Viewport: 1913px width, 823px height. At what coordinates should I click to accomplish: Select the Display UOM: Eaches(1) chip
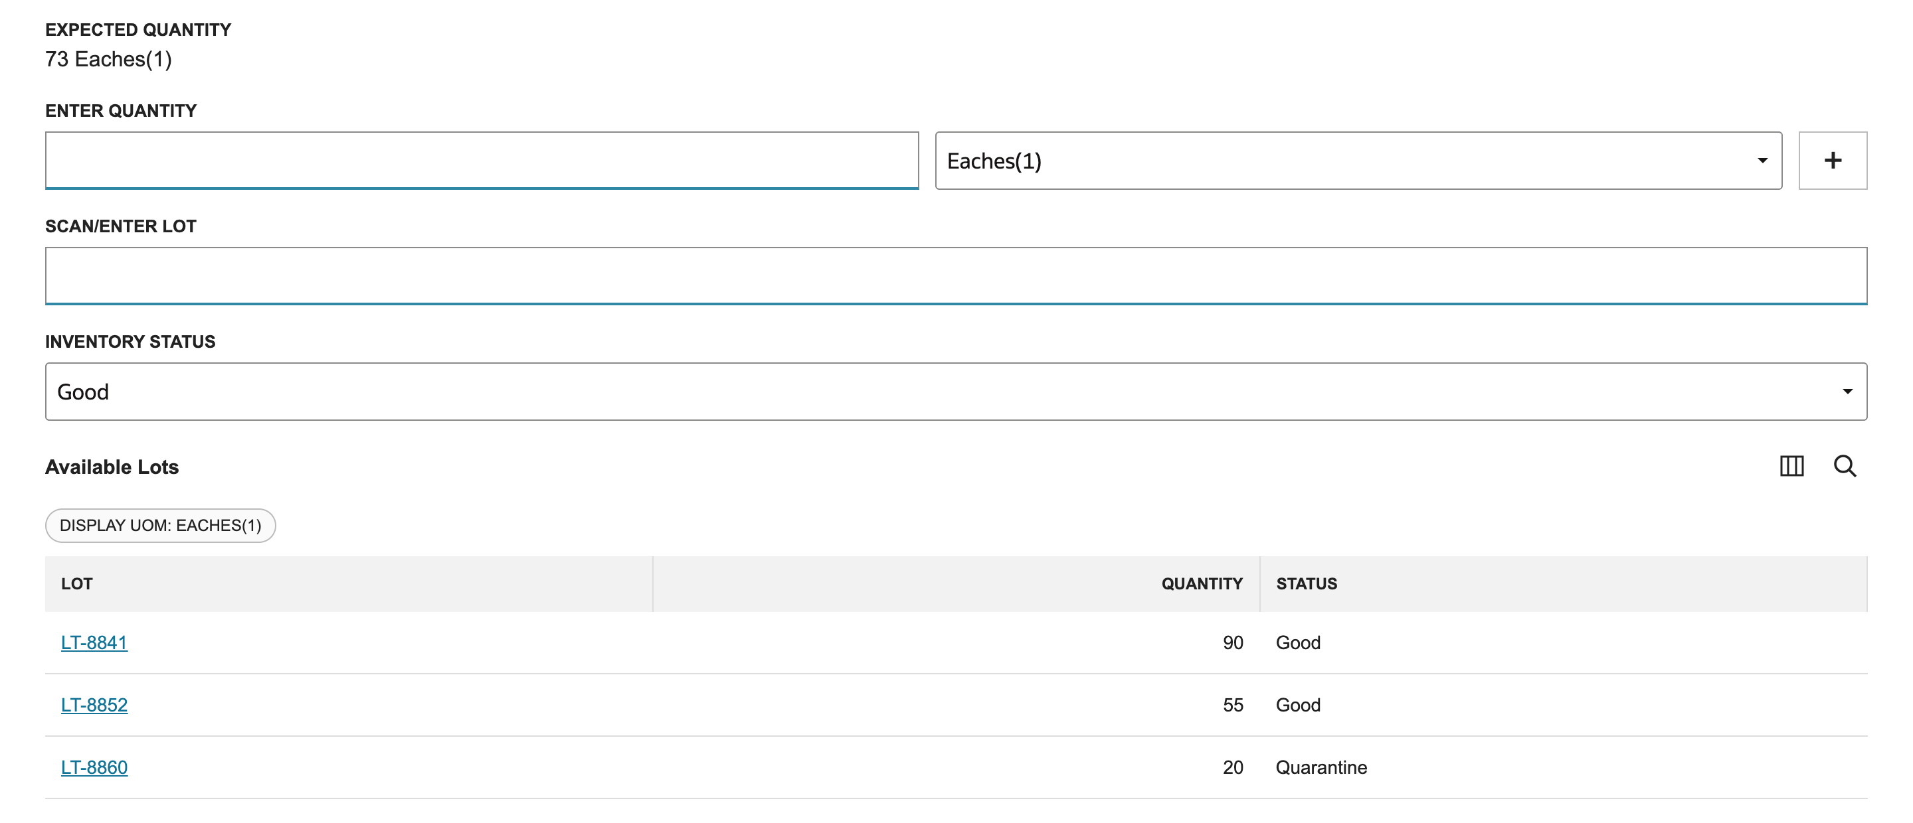tap(160, 526)
